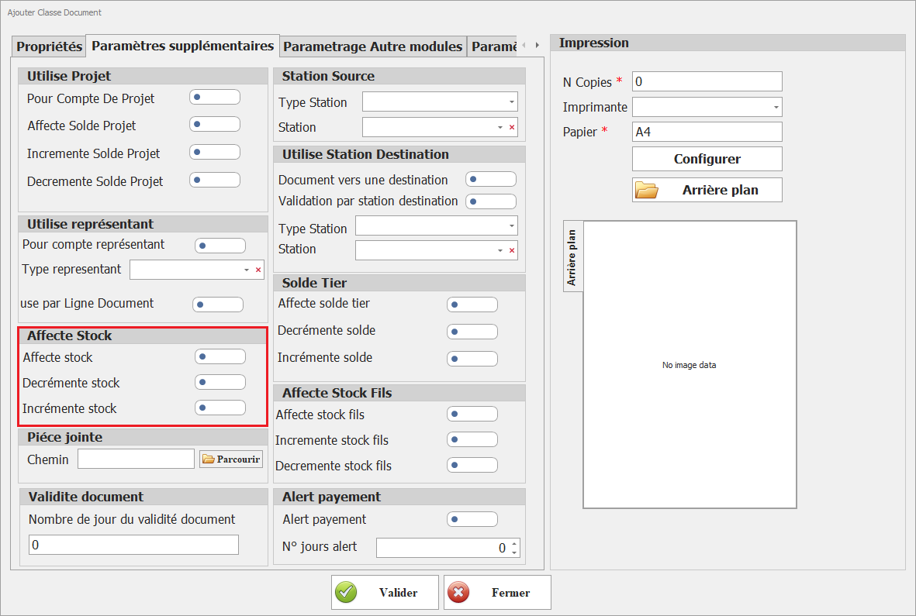Toggle Incrémente stock switch

pyautogui.click(x=220, y=408)
